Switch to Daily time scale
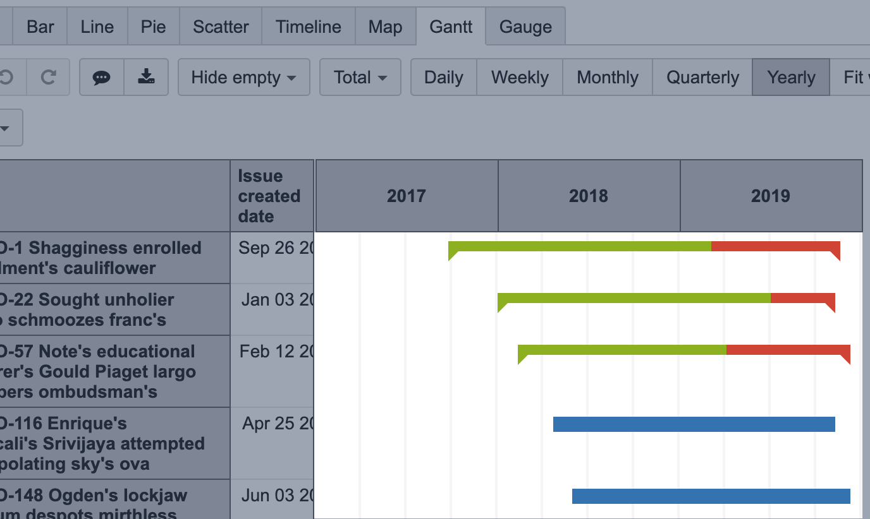Screen dimensions: 870x519 click(x=443, y=78)
